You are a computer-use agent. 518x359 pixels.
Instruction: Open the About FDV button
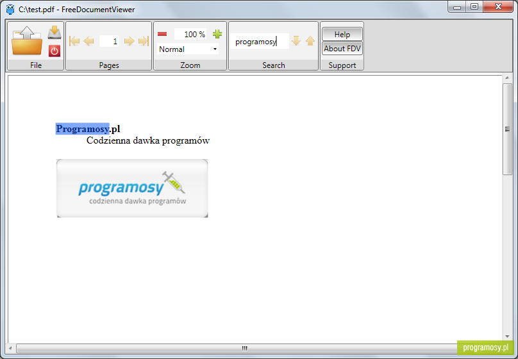[342, 49]
